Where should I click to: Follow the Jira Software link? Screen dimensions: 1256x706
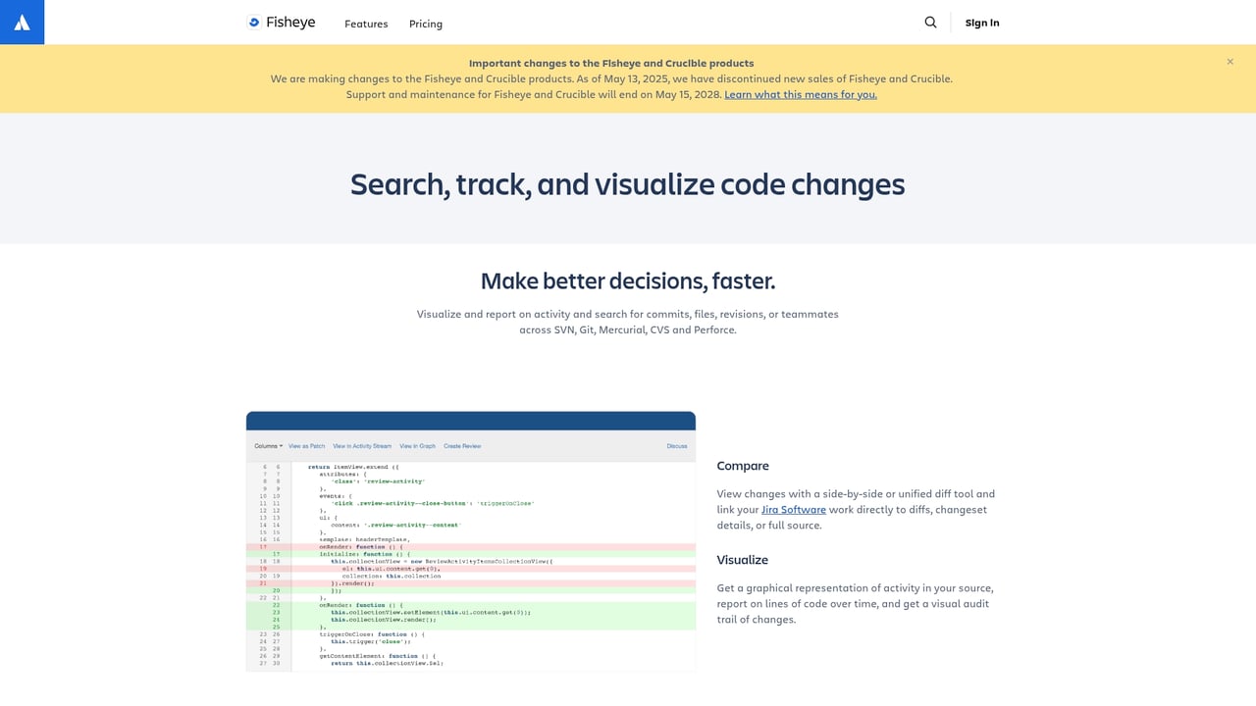point(794,509)
